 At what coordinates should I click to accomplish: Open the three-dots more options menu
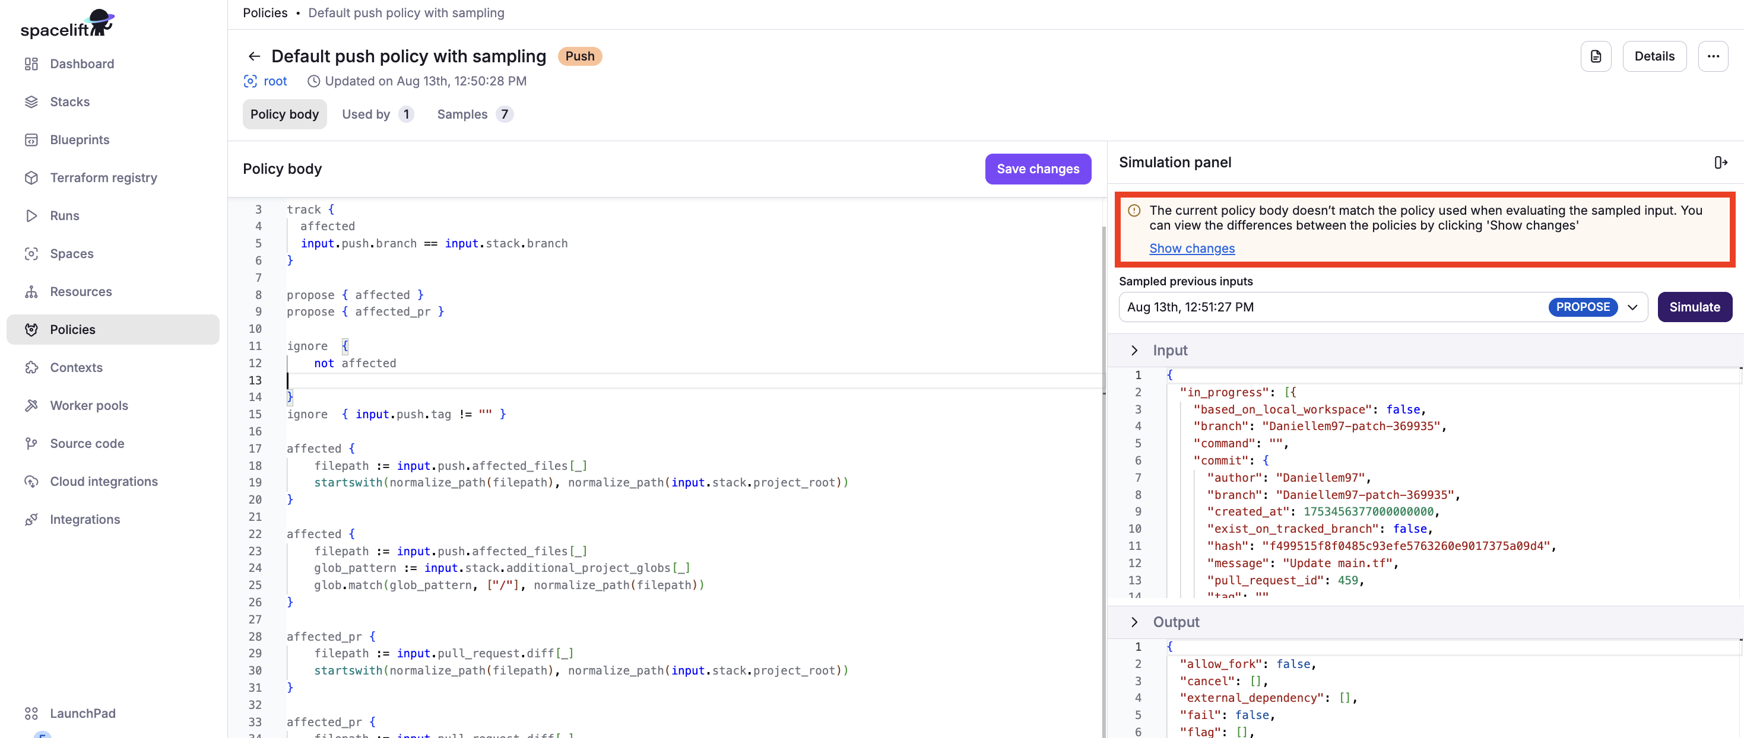pyautogui.click(x=1712, y=56)
